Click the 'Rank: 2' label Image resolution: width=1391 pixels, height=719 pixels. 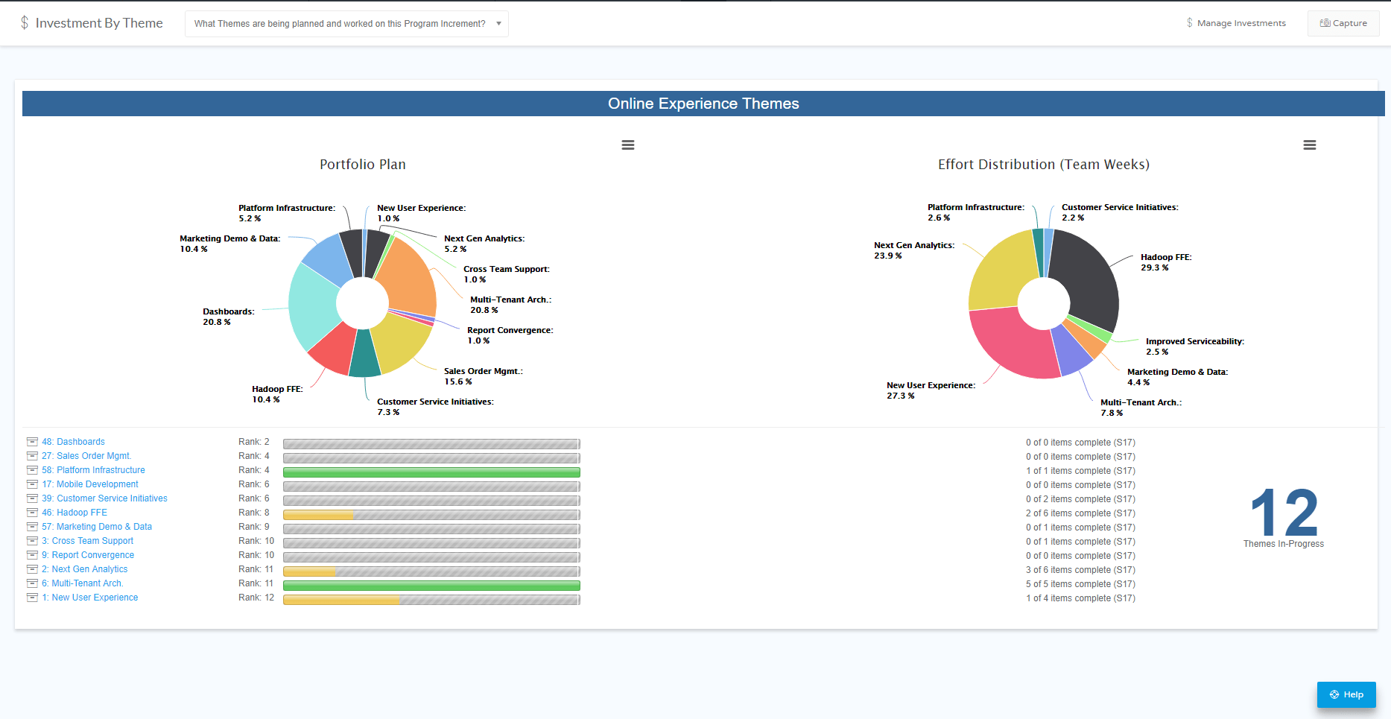coord(254,442)
